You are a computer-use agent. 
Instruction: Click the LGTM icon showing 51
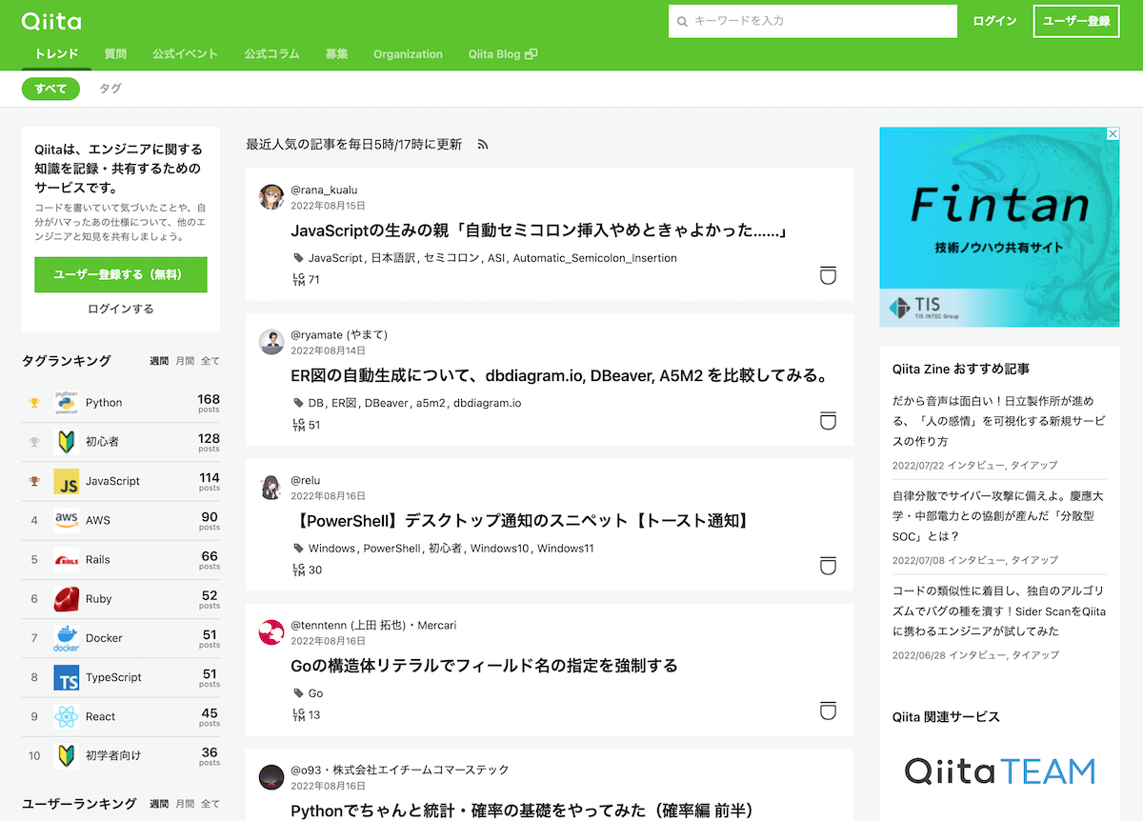(298, 425)
